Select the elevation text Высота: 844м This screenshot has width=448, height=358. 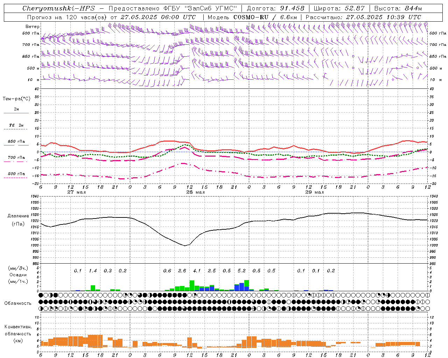(398, 8)
